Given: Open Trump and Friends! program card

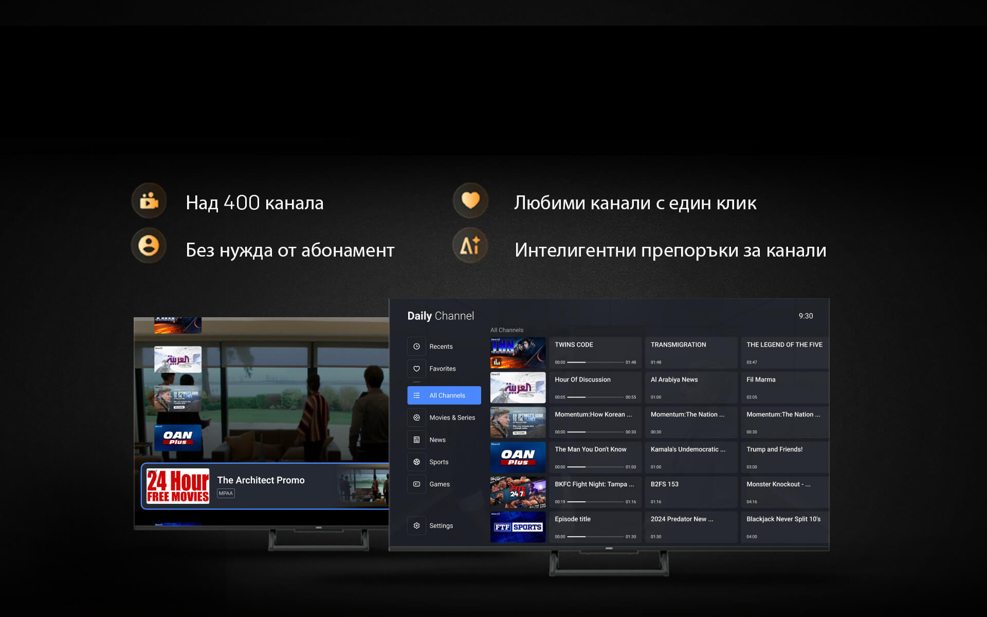Looking at the screenshot, I should (x=785, y=457).
